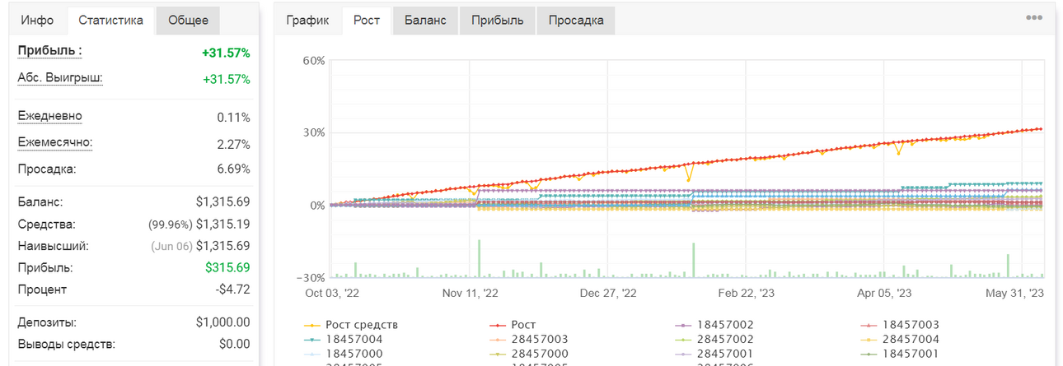Click the $1,315.19 equity value
Screen dimensions: 1063x366
pyautogui.click(x=223, y=224)
